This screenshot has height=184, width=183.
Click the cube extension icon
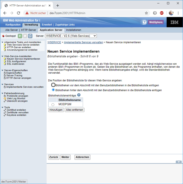click(x=155, y=13)
